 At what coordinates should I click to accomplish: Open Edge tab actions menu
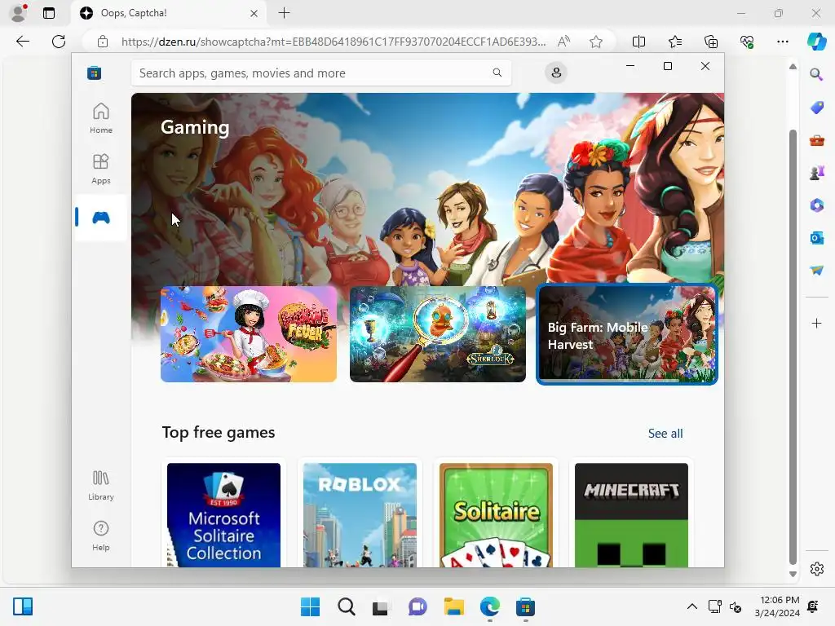[x=49, y=13]
